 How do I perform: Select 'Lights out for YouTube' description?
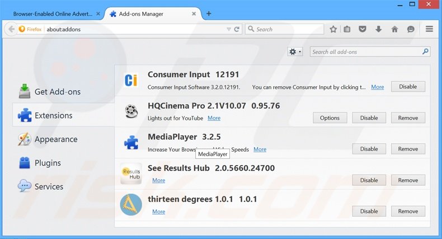click(175, 118)
